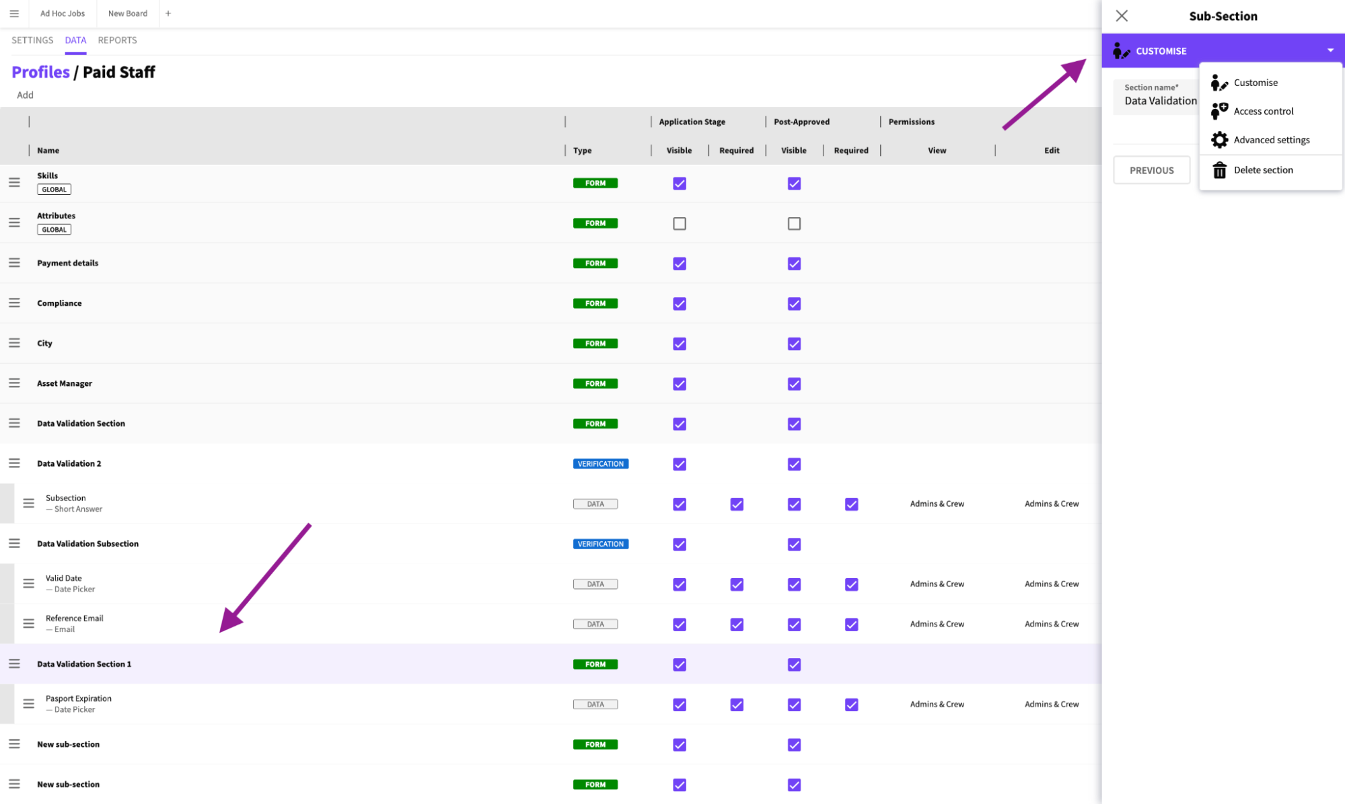Uncheck Post-Approved Required for Reference Email

[x=851, y=625]
